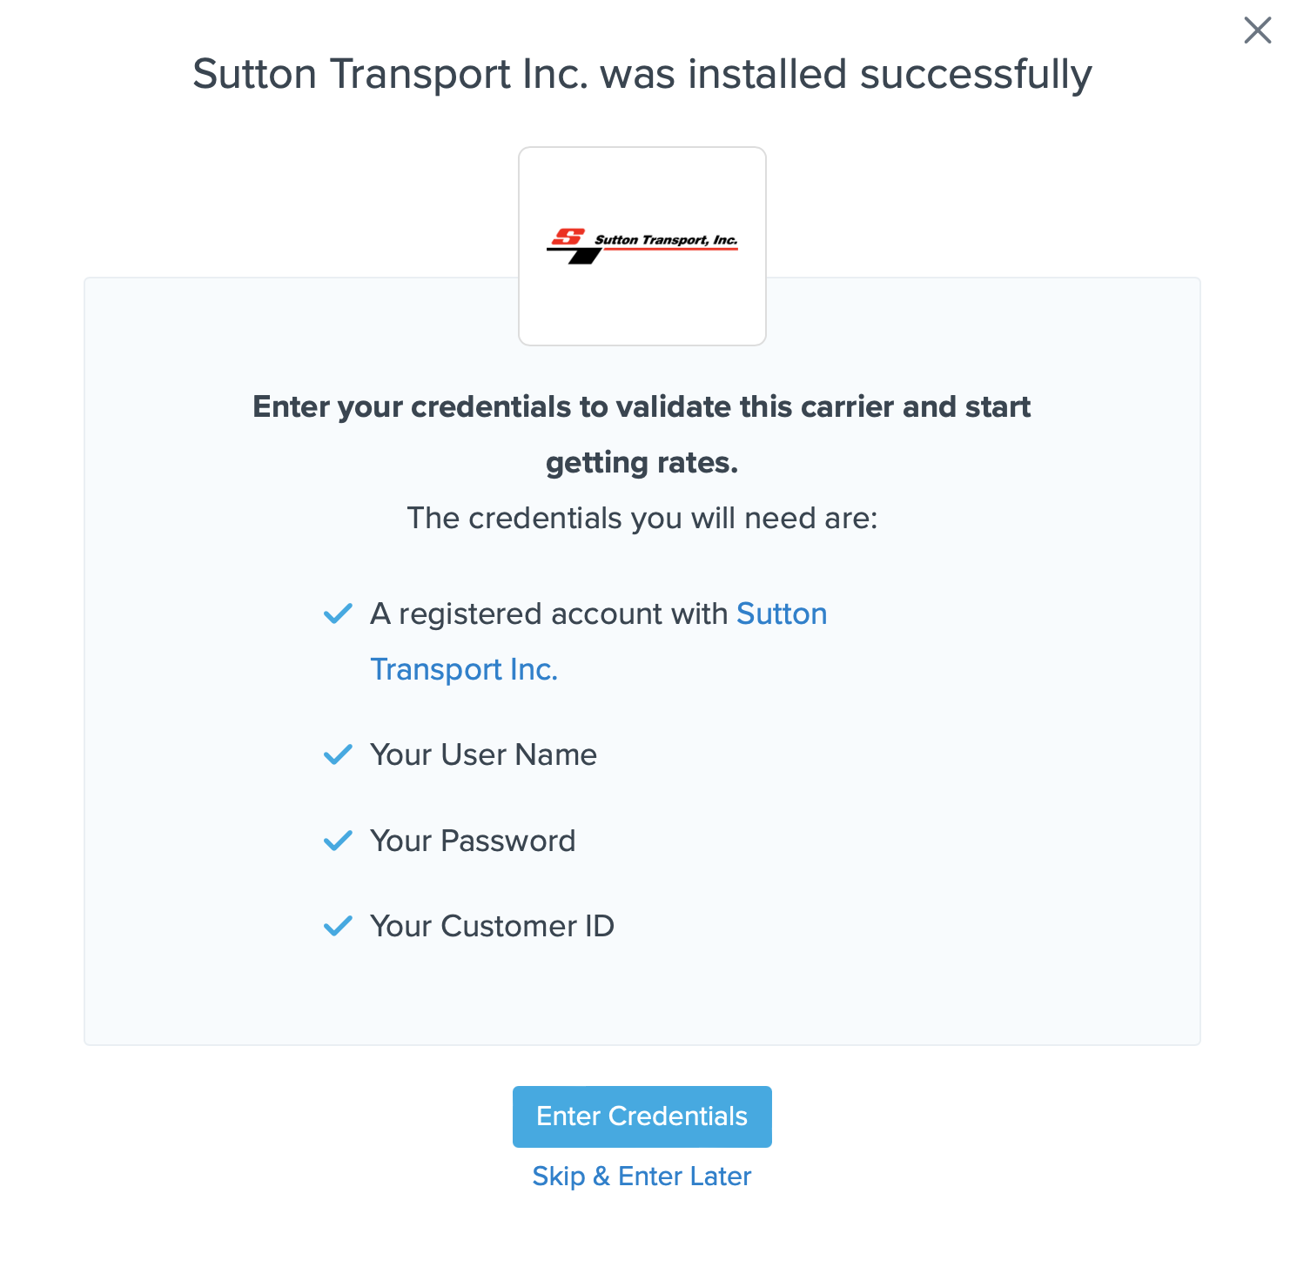The height and width of the screenshot is (1267, 1290).
Task: Close the installation success dialog
Action: 1257,30
